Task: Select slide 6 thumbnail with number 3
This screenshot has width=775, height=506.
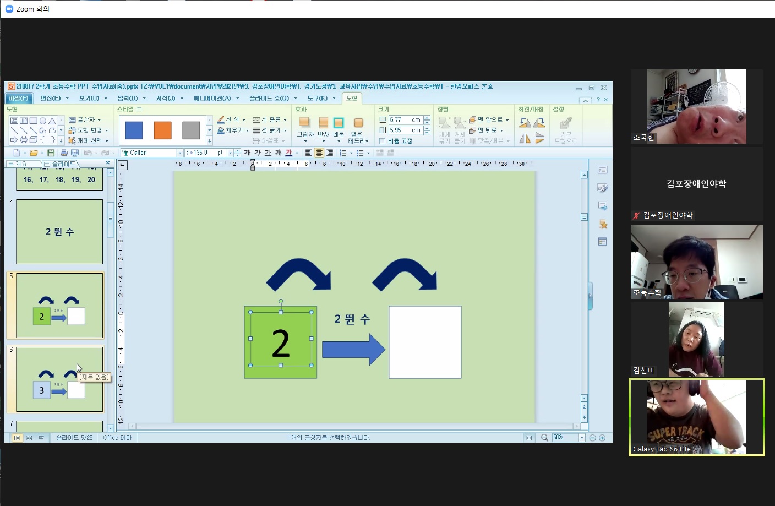Action: [59, 379]
